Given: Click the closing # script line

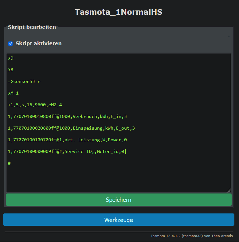Looking at the screenshot, I should tap(9, 163).
